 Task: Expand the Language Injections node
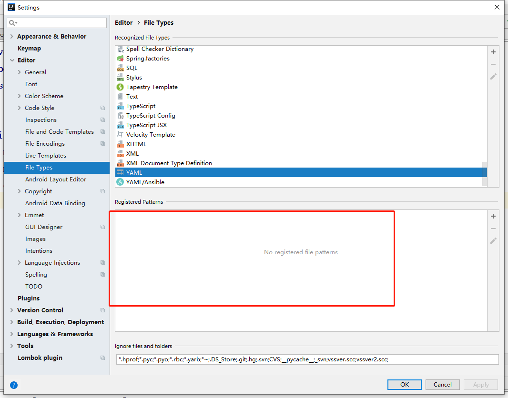coord(19,263)
